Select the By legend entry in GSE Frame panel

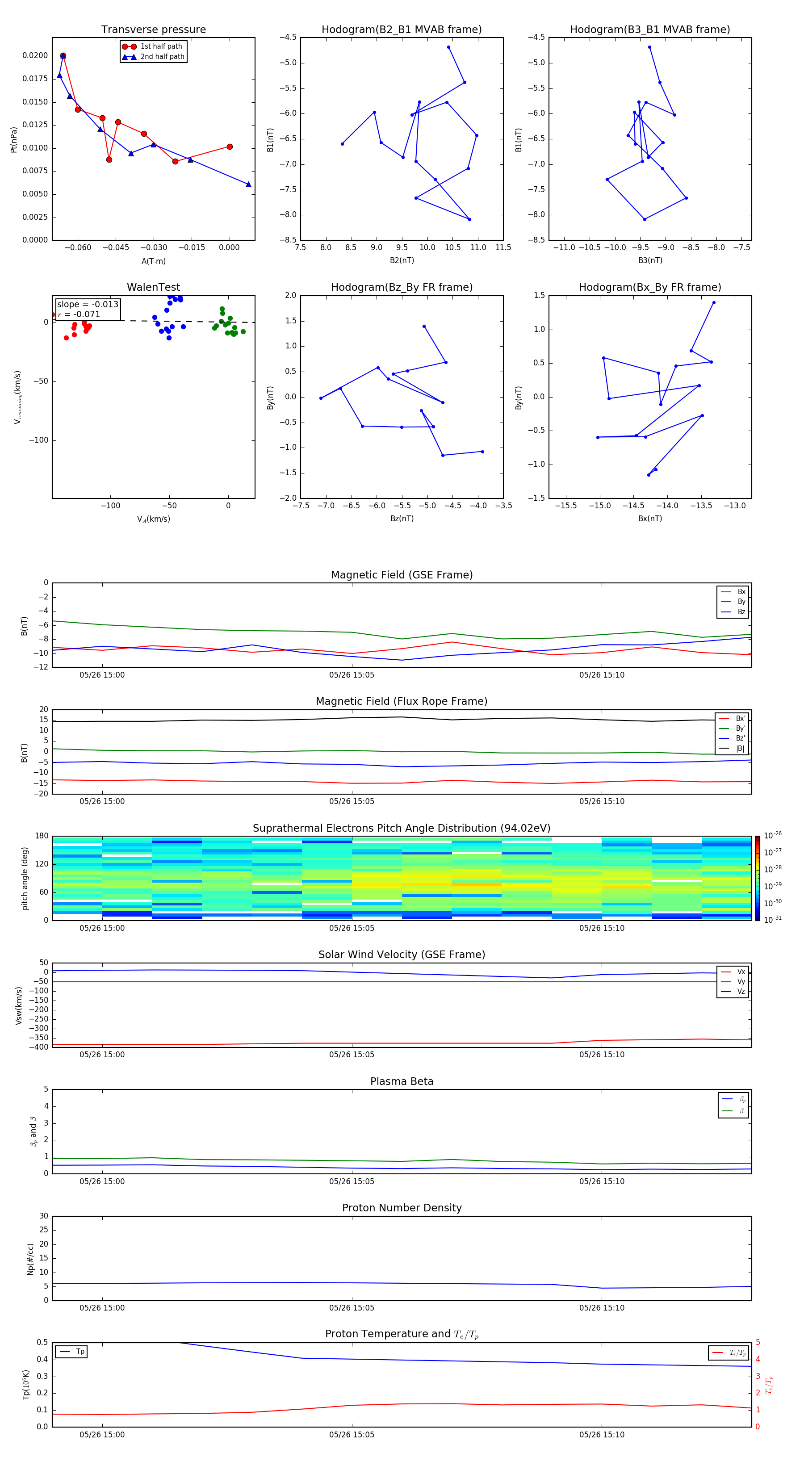733,601
